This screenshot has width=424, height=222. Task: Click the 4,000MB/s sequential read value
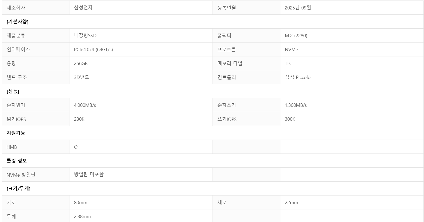pos(85,105)
